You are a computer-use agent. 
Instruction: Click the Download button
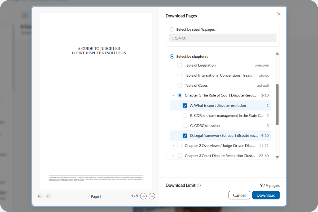click(266, 195)
